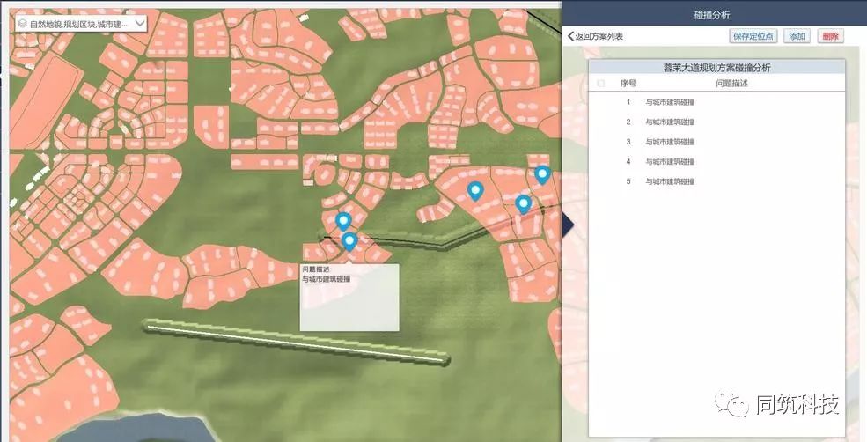
Task: Click the layers stack icon in layer selector
Action: coord(21,24)
